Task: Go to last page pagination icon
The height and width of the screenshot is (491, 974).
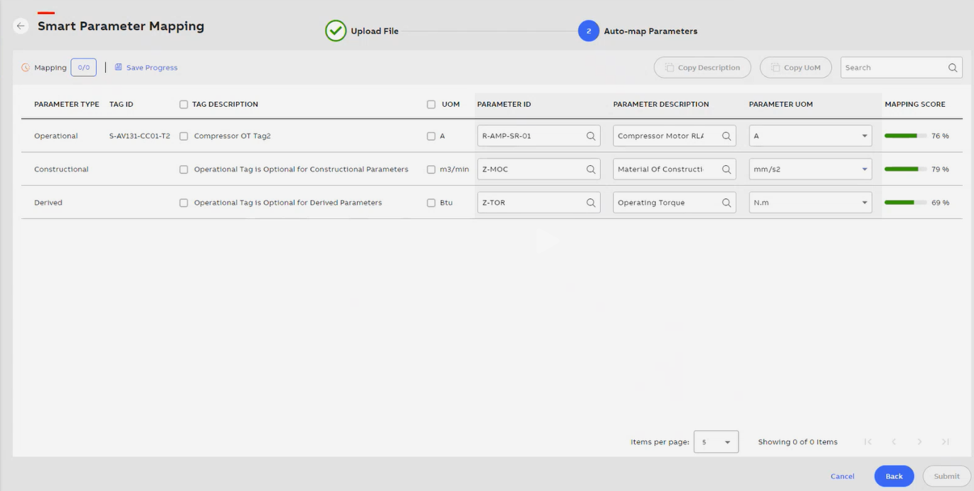Action: [x=945, y=442]
